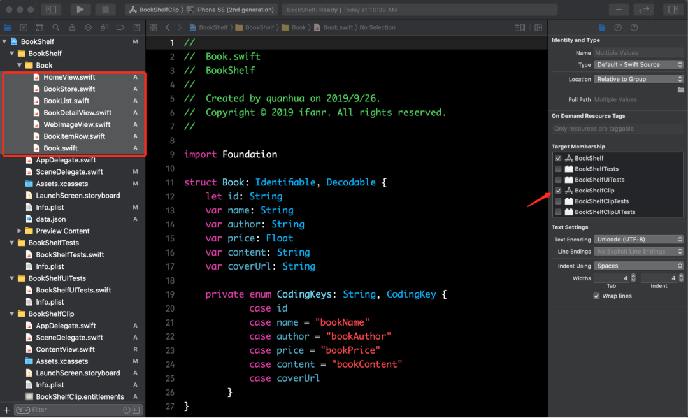This screenshot has height=418, width=688.
Task: Toggle the navigator sidebar panel icon
Action: [51, 10]
